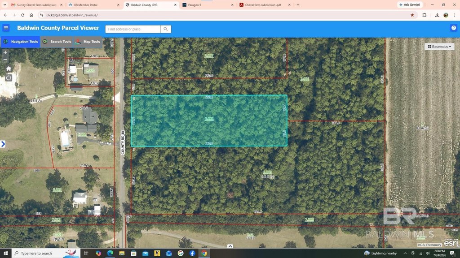Open File Explorer from the taskbar
Image resolution: width=460 pixels, height=258 pixels.
(122, 254)
